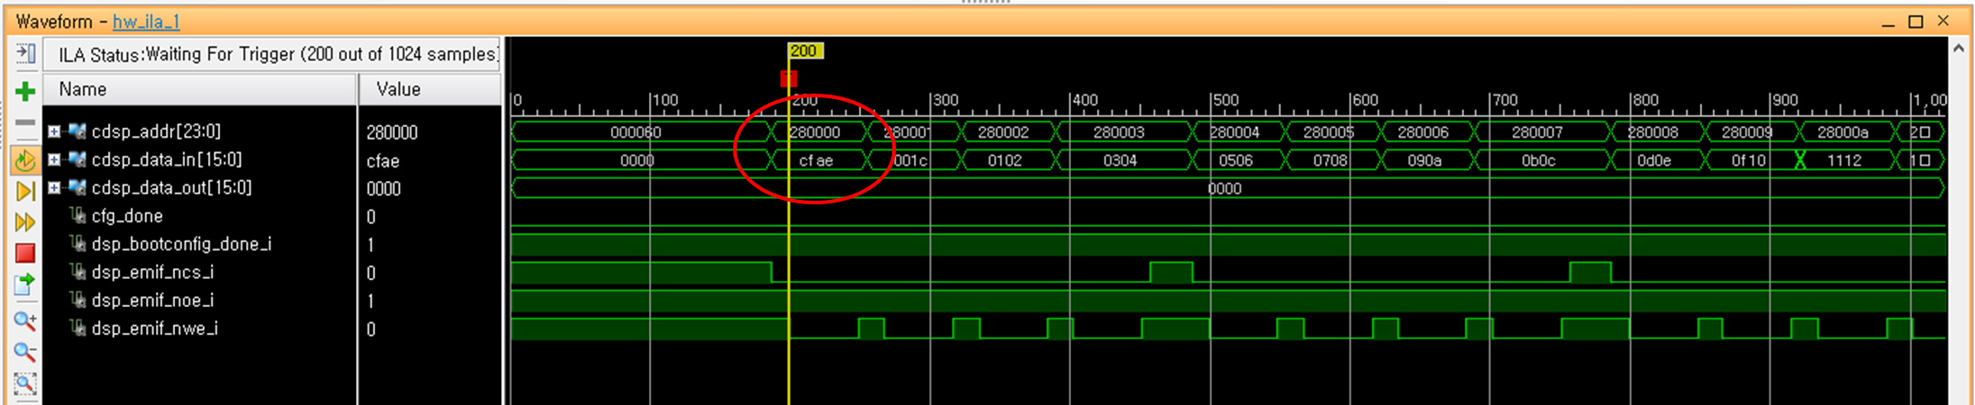
Task: Click the zoom out magnifier icon
Action: 25,352
